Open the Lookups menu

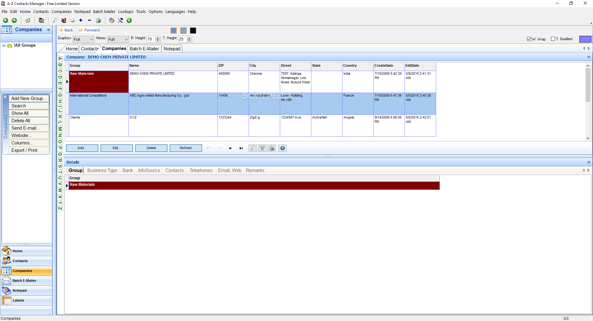[126, 12]
